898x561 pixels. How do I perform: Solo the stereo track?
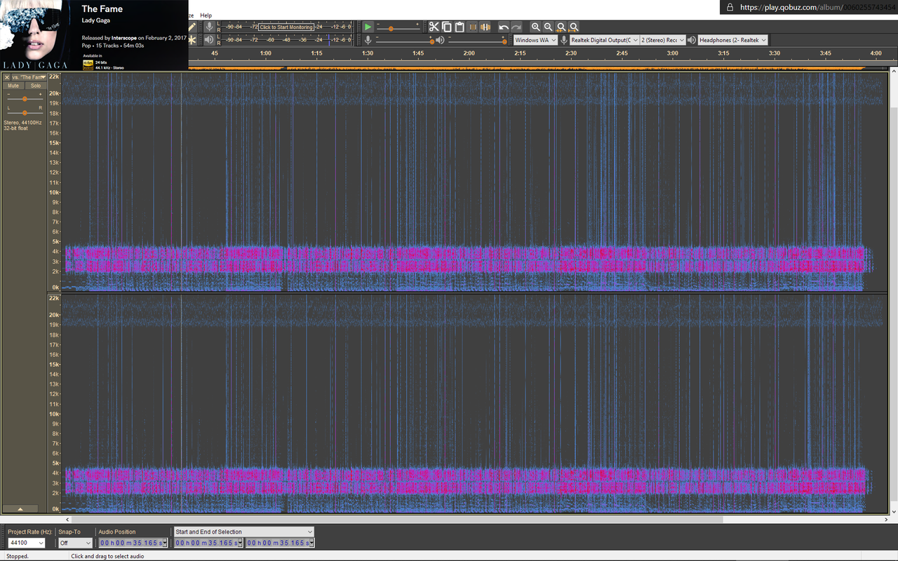point(36,86)
